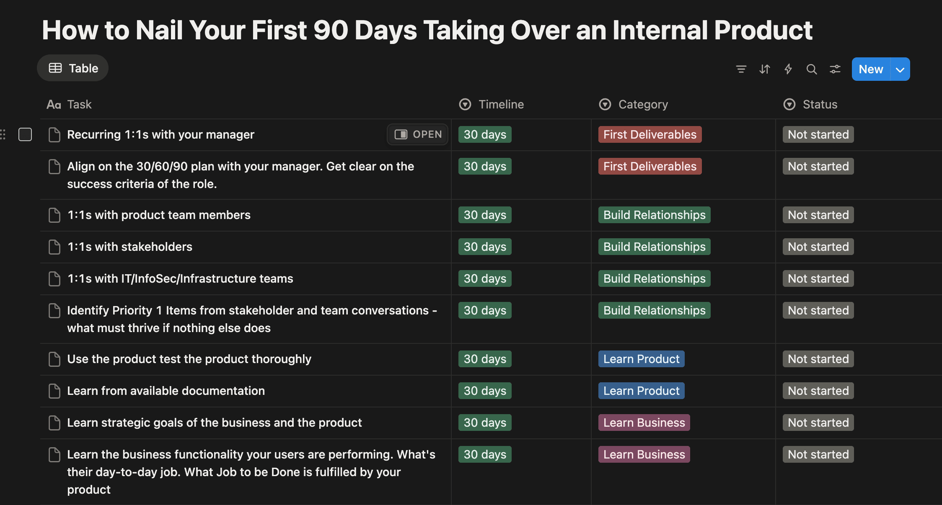Click the red First Deliverables tag in first row
The width and height of the screenshot is (942, 505).
(x=650, y=134)
